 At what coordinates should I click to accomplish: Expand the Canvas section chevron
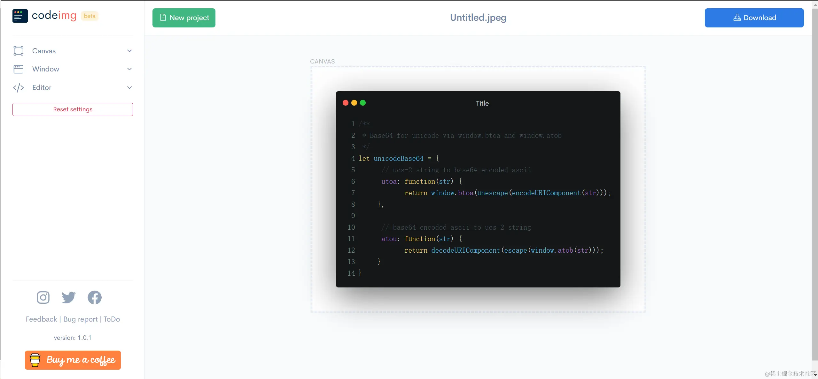tap(129, 51)
